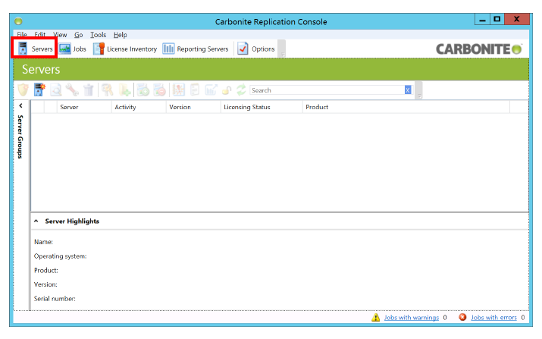
Task: Click the padlock Activate Online icon
Action: click(227, 90)
